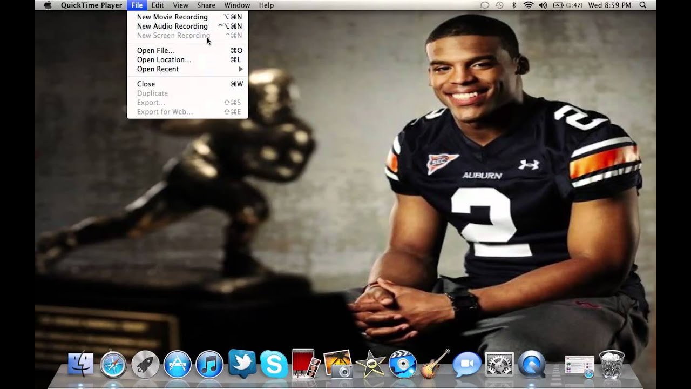
Task: Click QuickTime Player icon in dock
Action: pyautogui.click(x=531, y=365)
